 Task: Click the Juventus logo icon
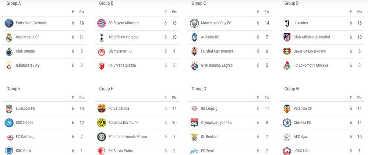point(287,23)
